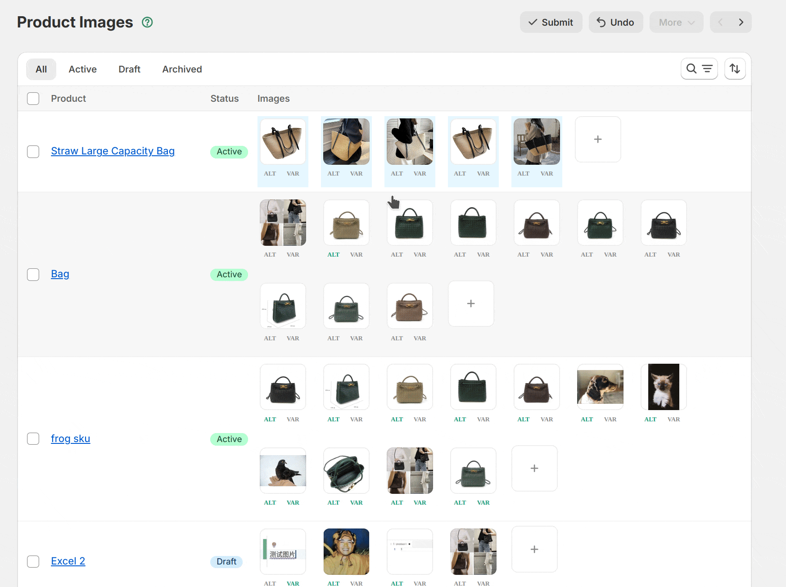Open the Excel 2 product link
The width and height of the screenshot is (786, 587).
point(68,561)
